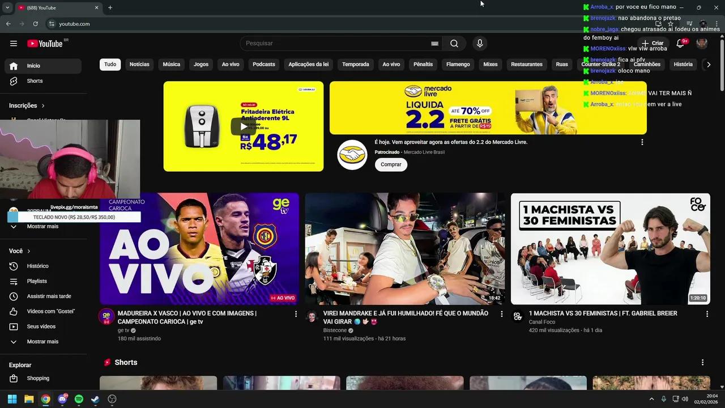Open options for Madureira x Vasco video

click(296, 314)
